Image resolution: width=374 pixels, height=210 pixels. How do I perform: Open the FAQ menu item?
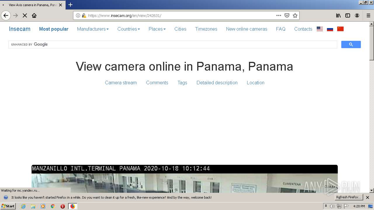[280, 29]
